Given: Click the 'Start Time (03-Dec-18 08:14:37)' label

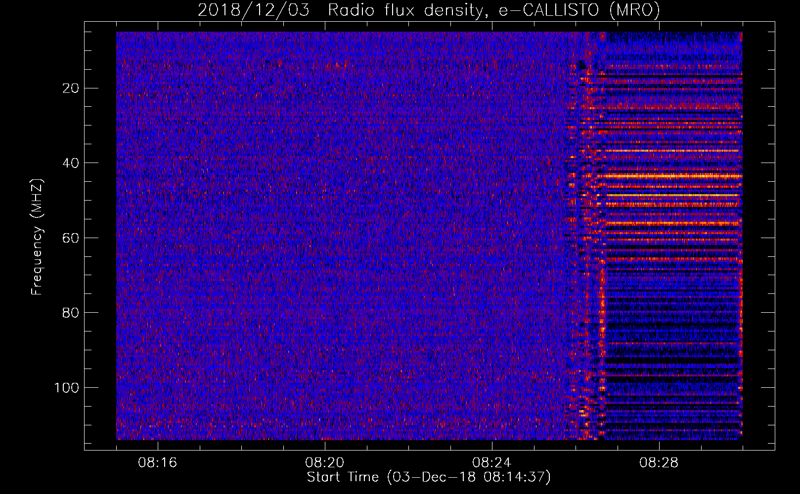Looking at the screenshot, I should 429,477.
